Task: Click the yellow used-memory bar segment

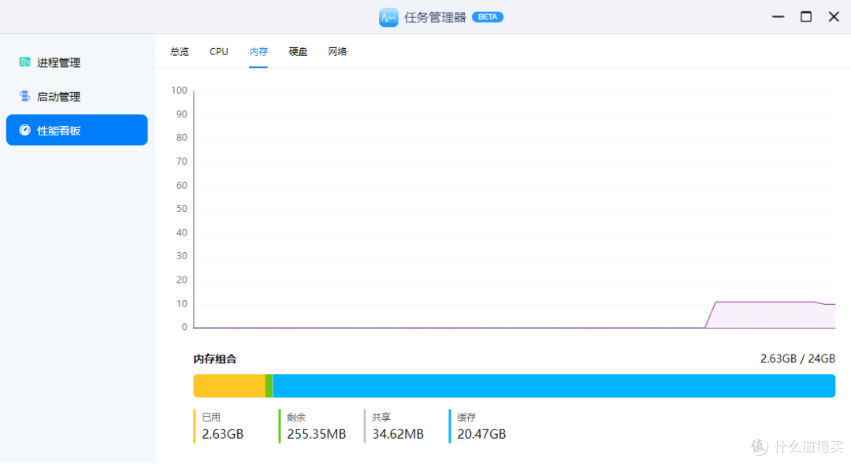Action: pyautogui.click(x=229, y=386)
